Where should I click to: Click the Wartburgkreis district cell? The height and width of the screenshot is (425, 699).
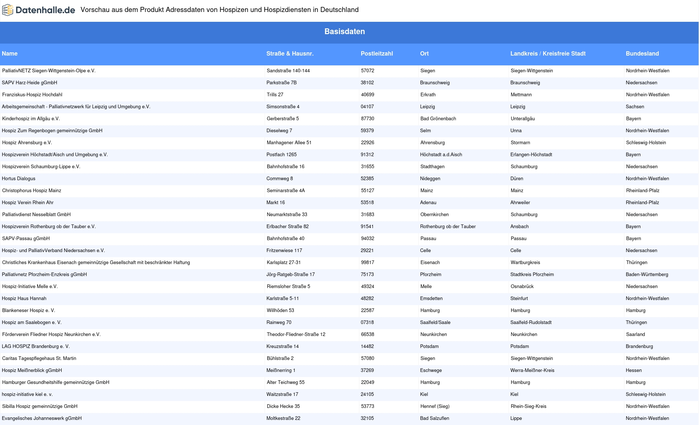(x=525, y=263)
